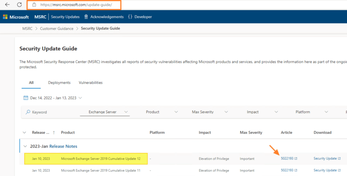Sort by the Release column header
Screen dimensions: 347x176
[40, 133]
